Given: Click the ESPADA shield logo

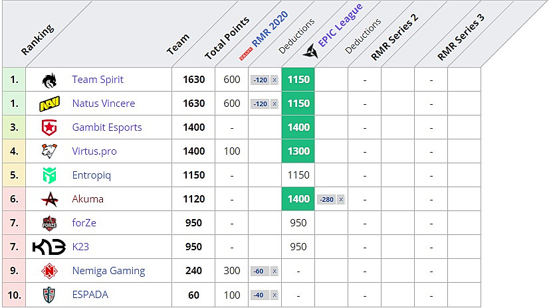Looking at the screenshot, I should (x=49, y=295).
